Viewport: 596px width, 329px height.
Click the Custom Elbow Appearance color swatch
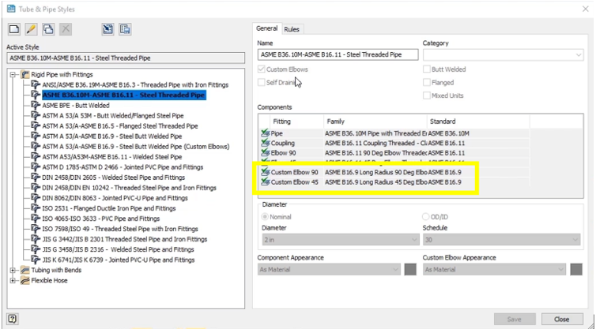576,269
